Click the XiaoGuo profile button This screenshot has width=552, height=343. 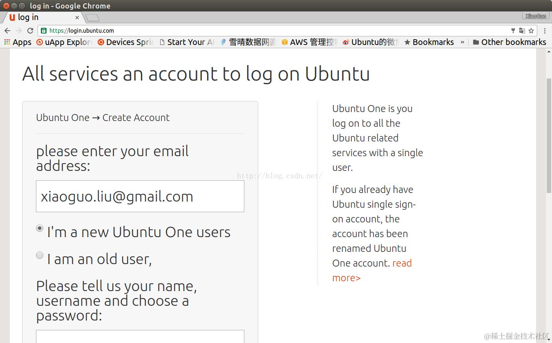click(x=536, y=16)
